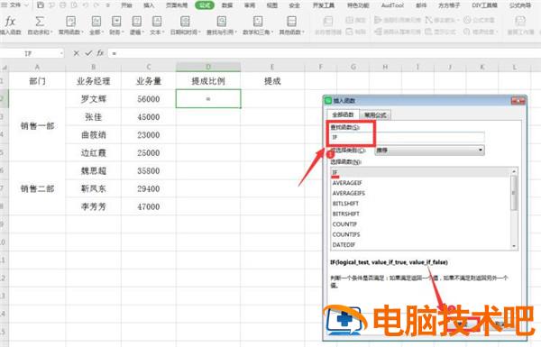Switch to the Insert (插入) tab
541x347 pixels.
[x=149, y=5]
